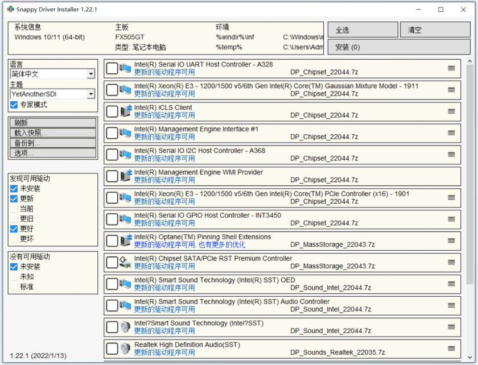Open the 选项... options entry

(x=52, y=154)
